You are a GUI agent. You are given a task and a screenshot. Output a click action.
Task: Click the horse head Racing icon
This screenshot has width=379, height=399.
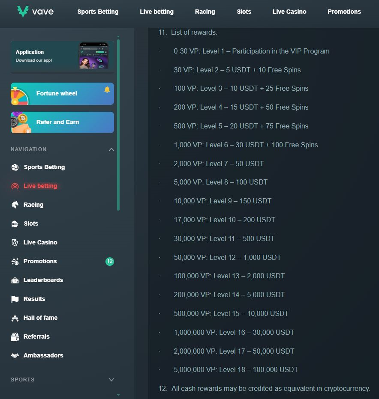tap(15, 205)
